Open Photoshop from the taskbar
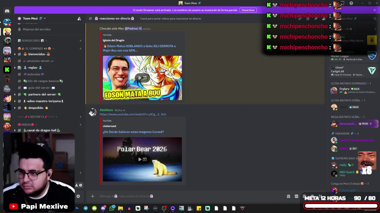The image size is (380, 213). [77, 208]
